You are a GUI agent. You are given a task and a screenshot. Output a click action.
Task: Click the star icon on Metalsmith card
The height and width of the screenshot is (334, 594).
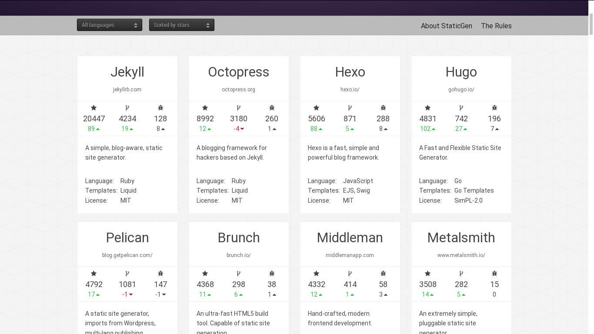pyautogui.click(x=428, y=274)
